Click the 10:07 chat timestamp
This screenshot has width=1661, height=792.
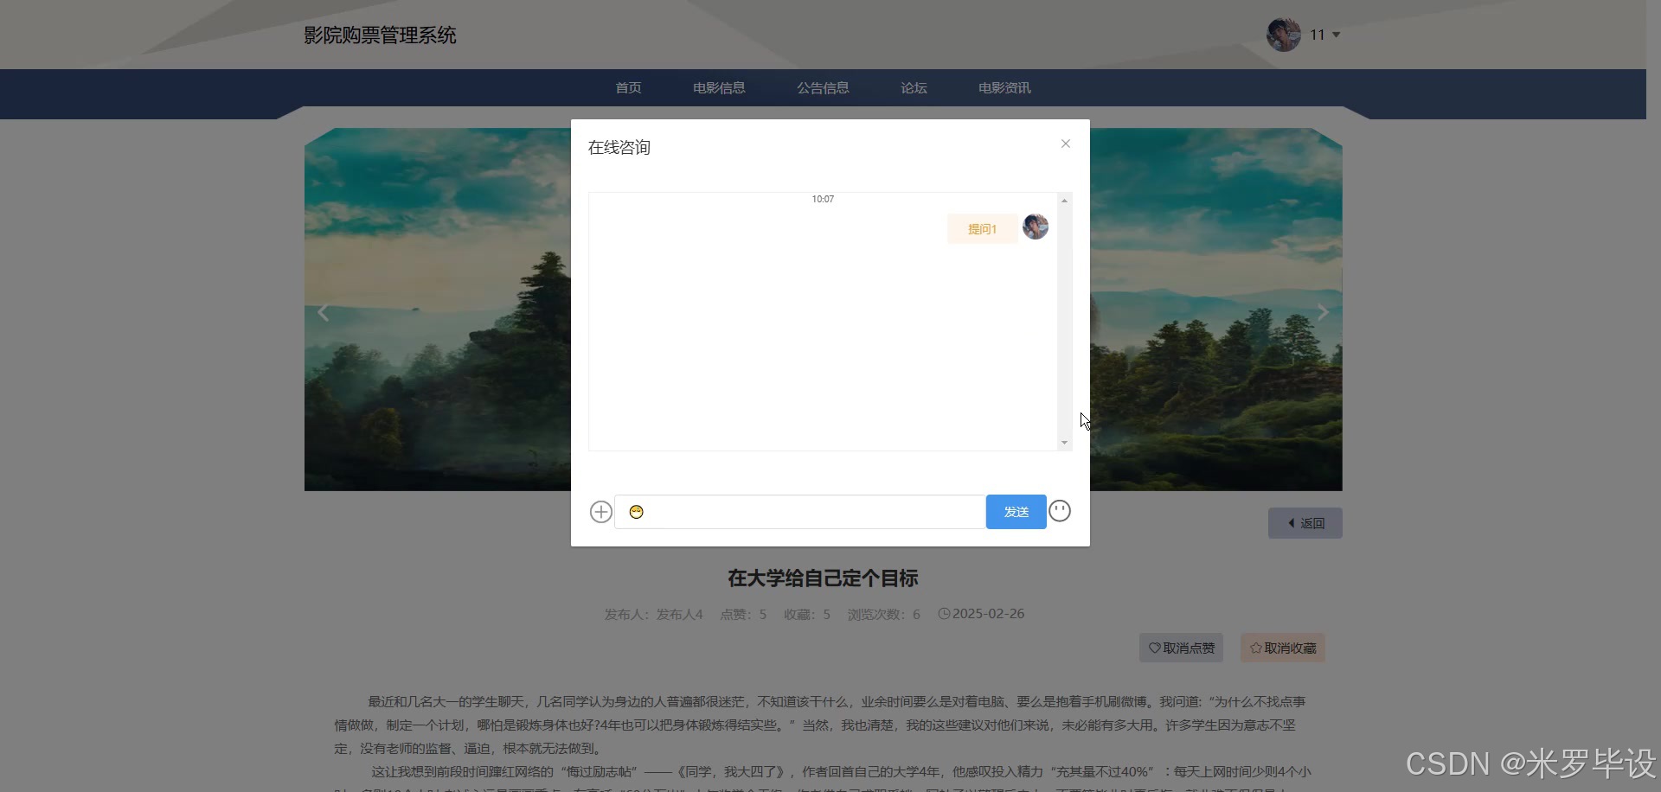pos(823,199)
